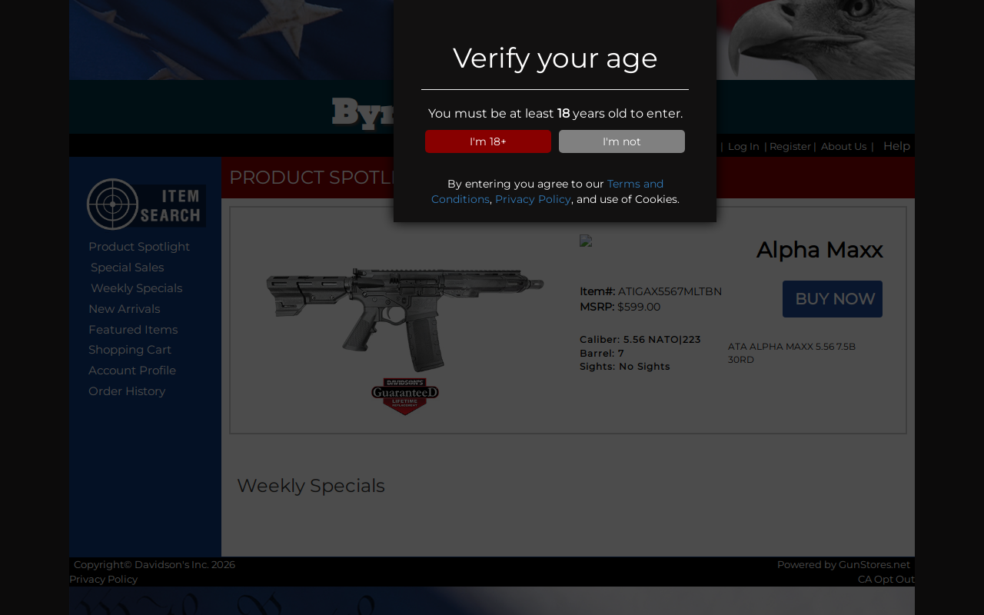Image resolution: width=984 pixels, height=615 pixels.
Task: Click the Sights: No Sights text
Action: [x=625, y=367]
